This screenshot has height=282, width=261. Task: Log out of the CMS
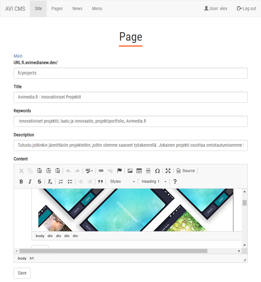[x=246, y=8]
